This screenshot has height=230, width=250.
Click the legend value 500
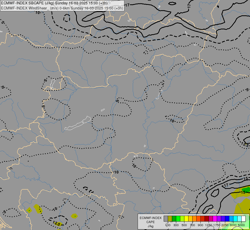click(184, 225)
